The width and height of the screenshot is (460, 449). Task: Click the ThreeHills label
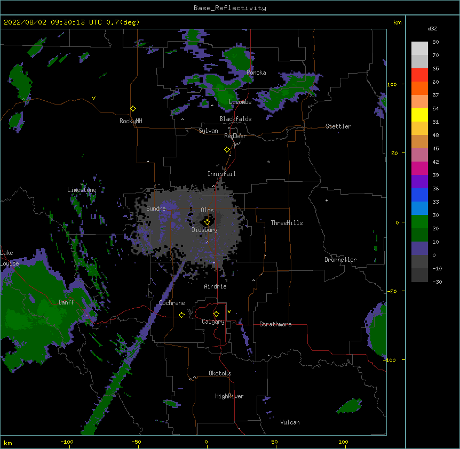pyautogui.click(x=287, y=223)
